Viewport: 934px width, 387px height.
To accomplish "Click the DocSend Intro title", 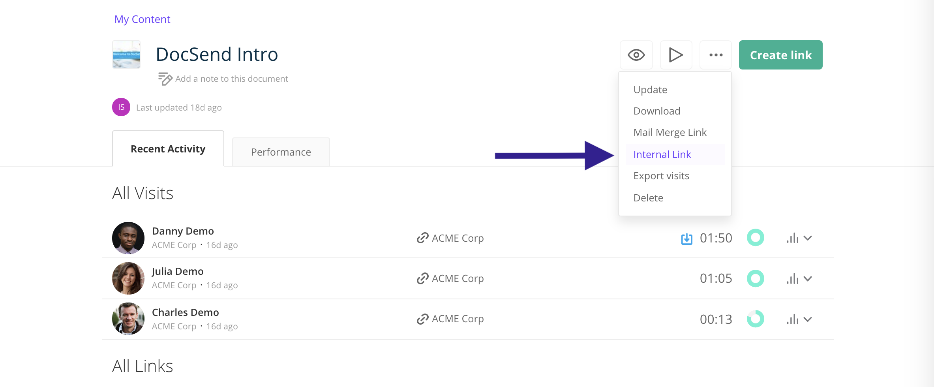I will click(x=217, y=54).
